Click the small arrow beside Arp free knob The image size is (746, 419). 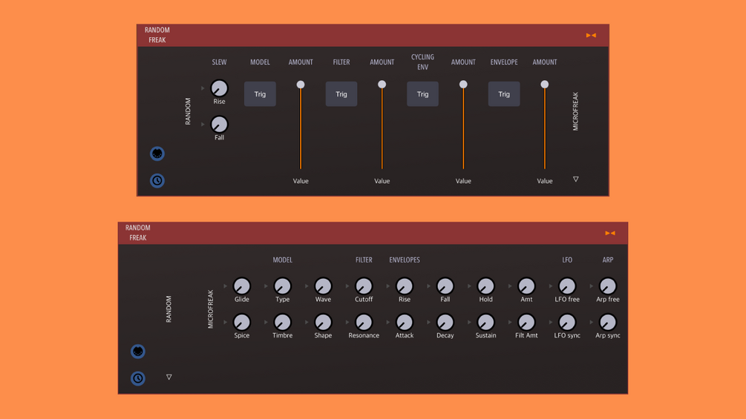592,286
